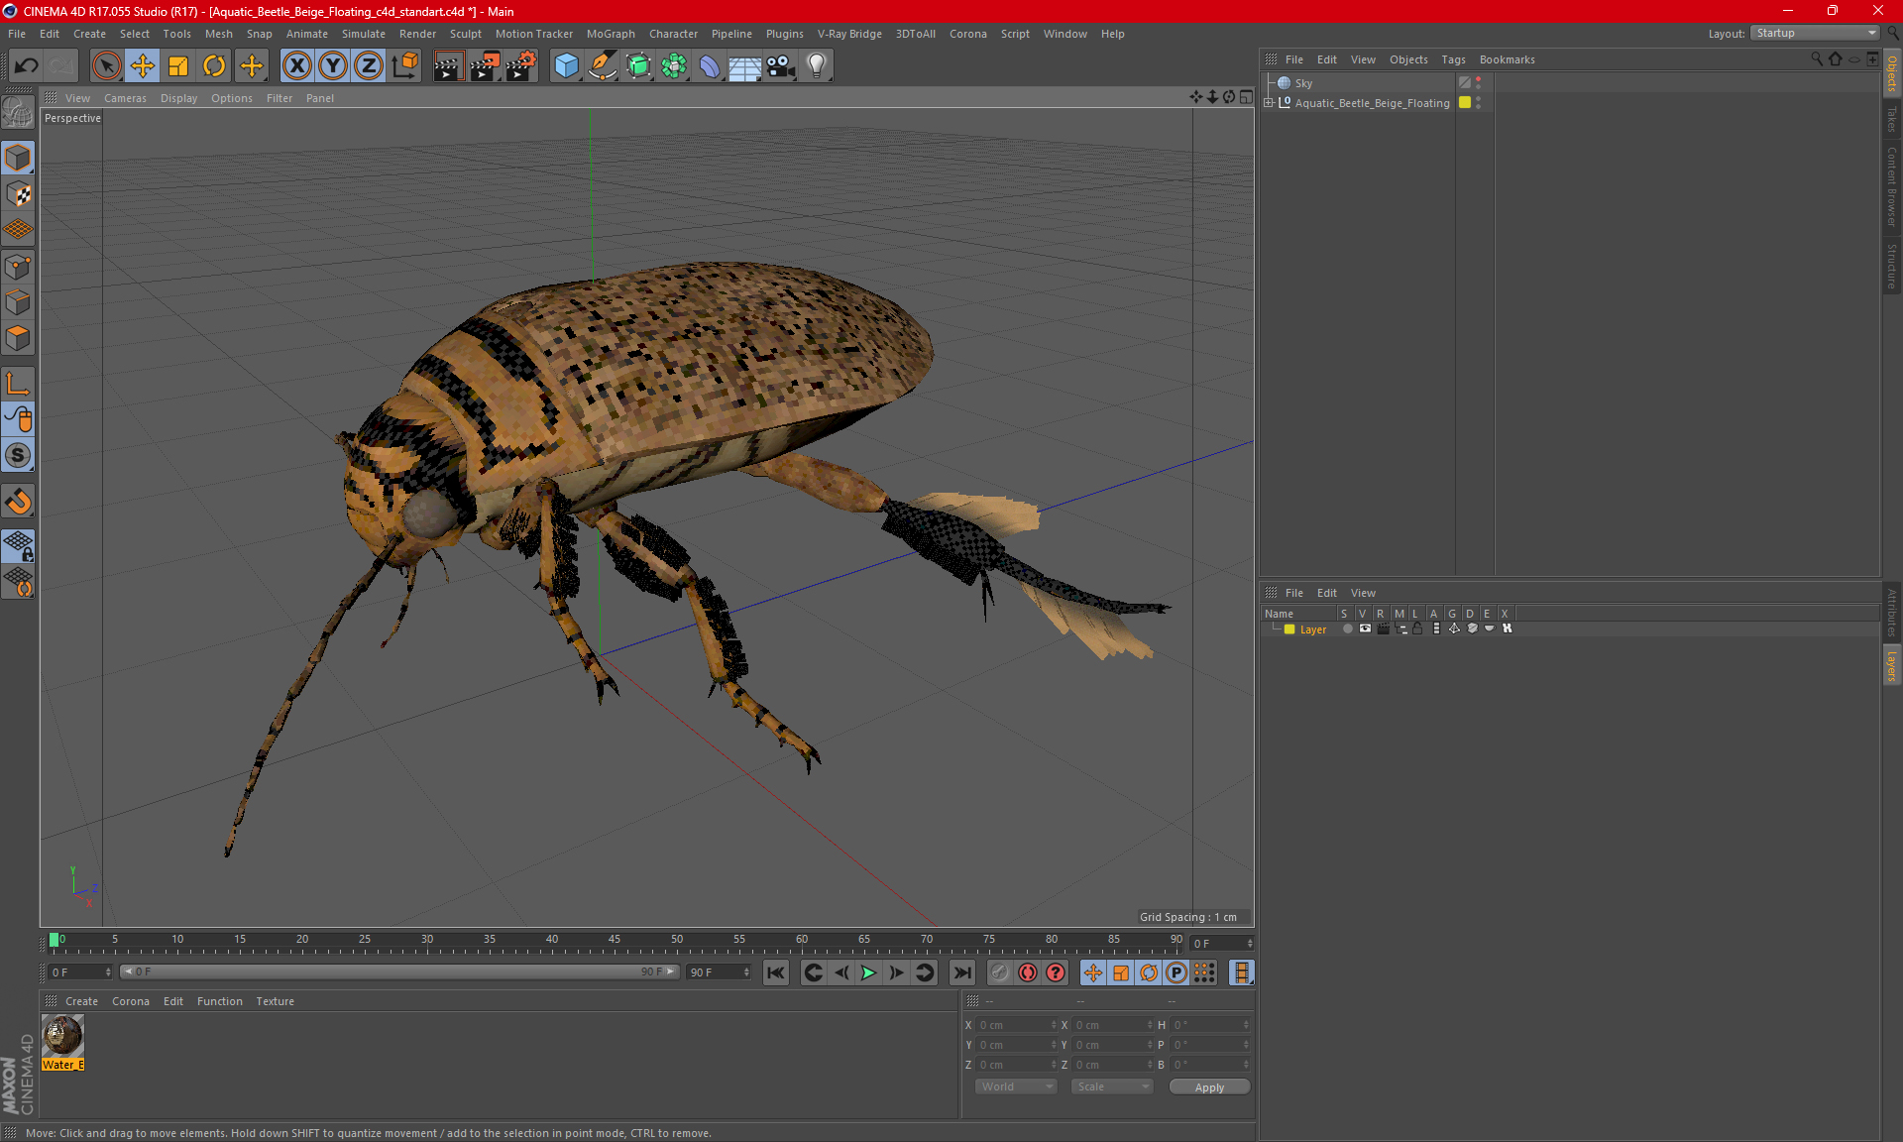Go to end of animation
The image size is (1903, 1142).
point(961,972)
